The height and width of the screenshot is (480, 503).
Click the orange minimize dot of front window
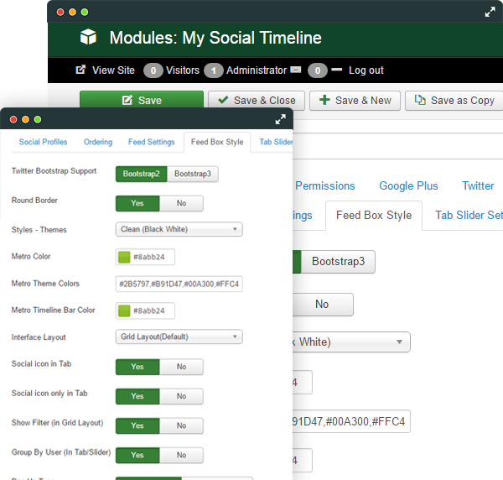tap(25, 119)
